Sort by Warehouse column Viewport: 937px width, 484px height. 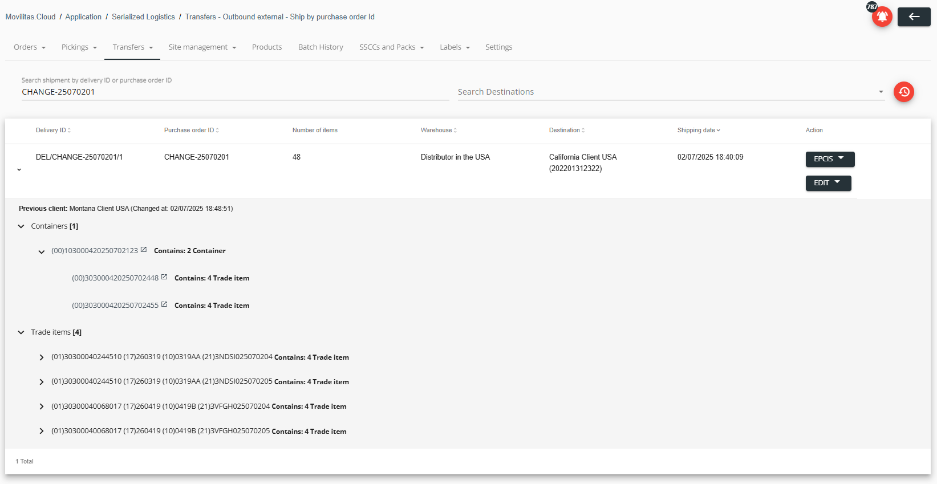tap(439, 131)
